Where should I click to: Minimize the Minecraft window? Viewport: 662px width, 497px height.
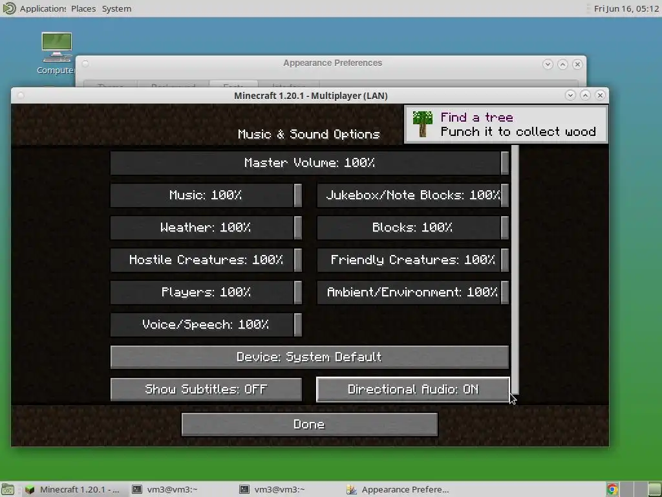coord(570,96)
